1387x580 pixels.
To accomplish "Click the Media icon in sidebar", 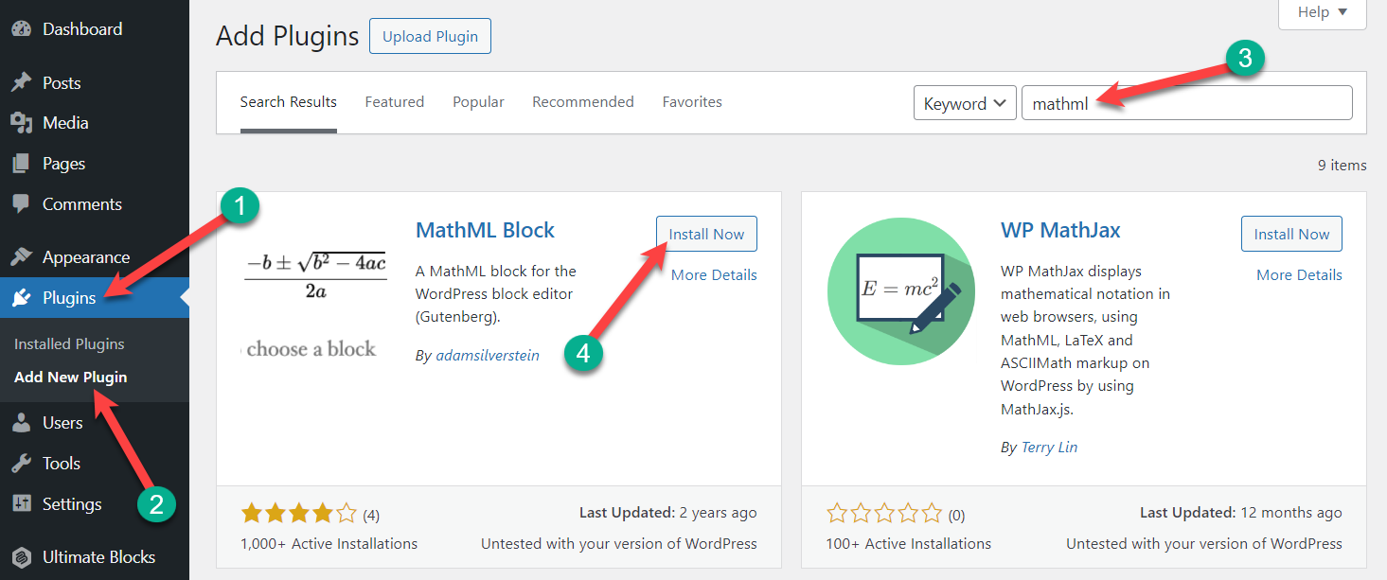I will coord(21,123).
